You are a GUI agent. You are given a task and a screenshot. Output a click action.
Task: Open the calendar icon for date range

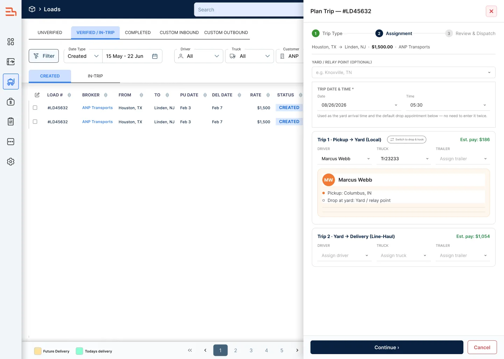pyautogui.click(x=155, y=56)
